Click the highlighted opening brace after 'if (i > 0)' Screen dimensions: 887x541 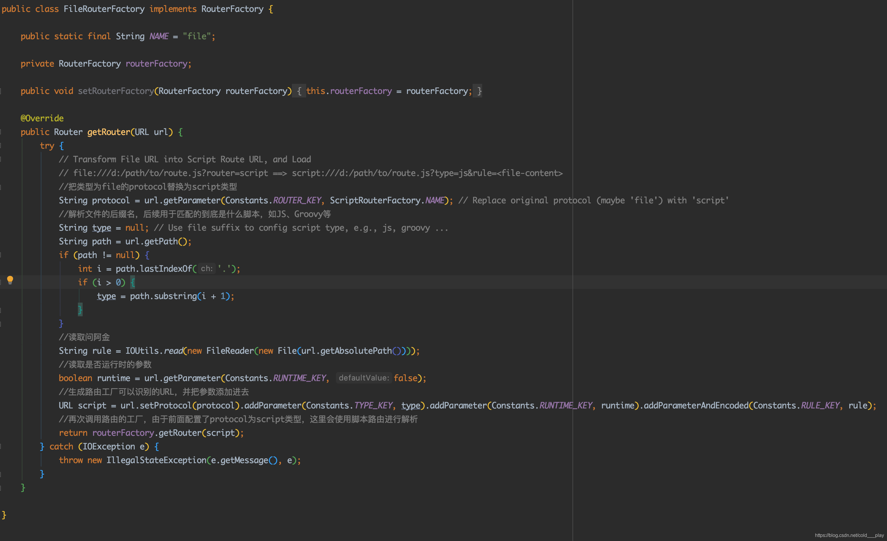[133, 283]
